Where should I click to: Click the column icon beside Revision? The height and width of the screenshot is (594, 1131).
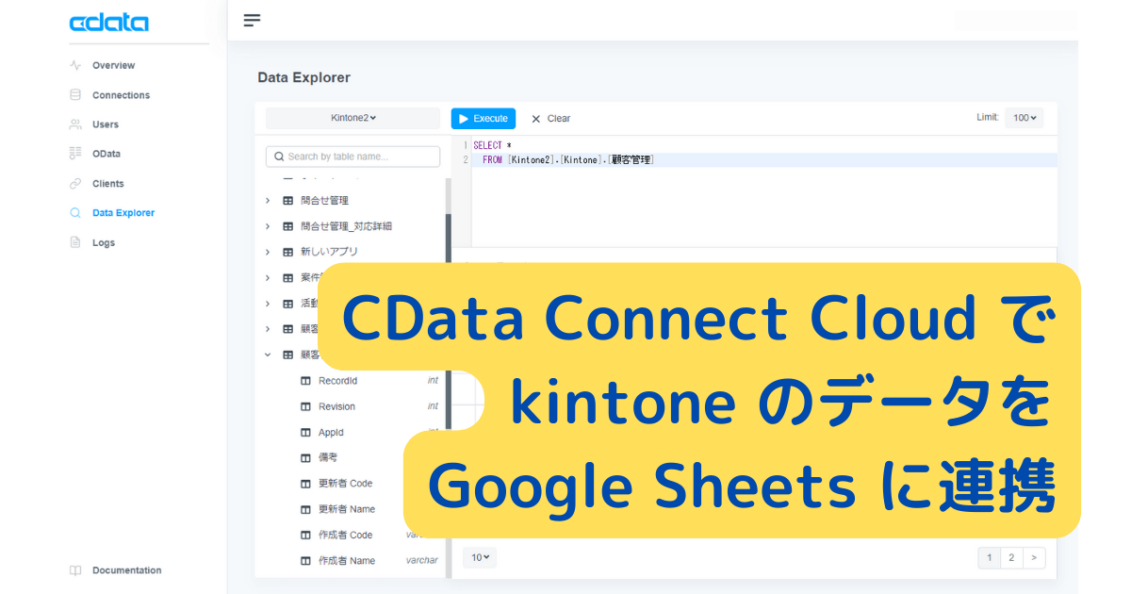(x=305, y=406)
